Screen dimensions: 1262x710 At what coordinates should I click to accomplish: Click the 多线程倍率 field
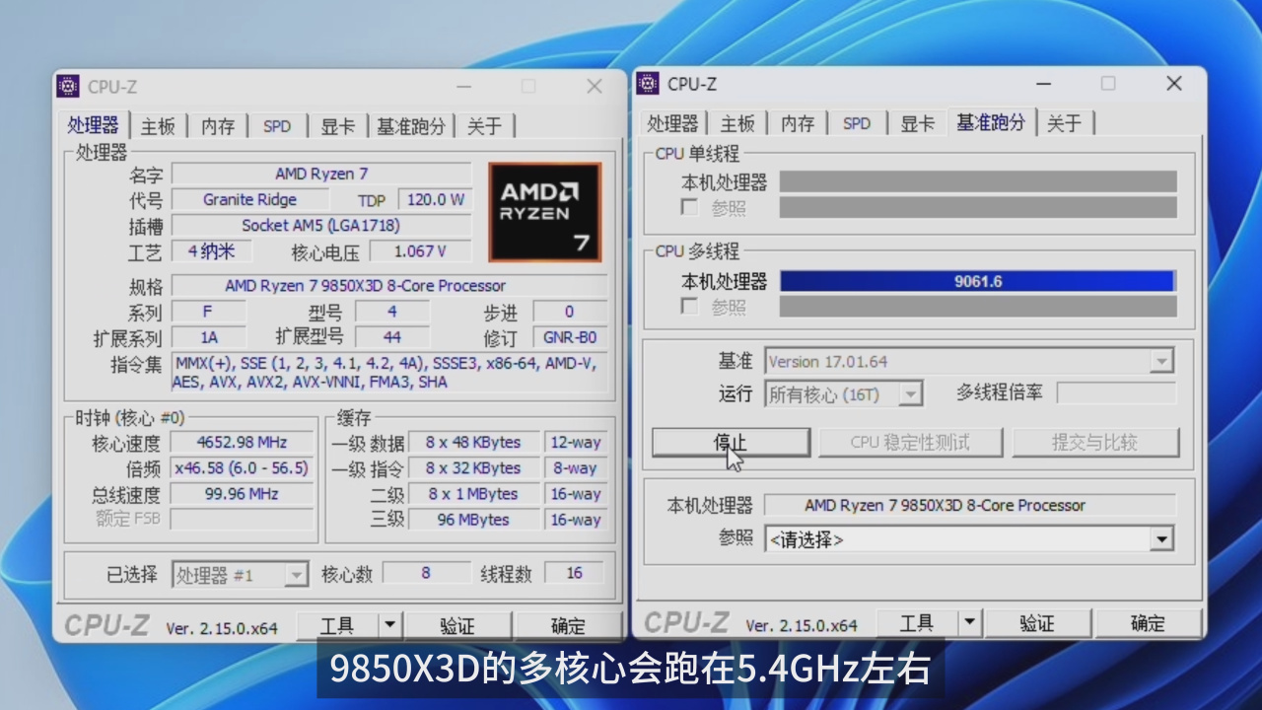point(1116,393)
